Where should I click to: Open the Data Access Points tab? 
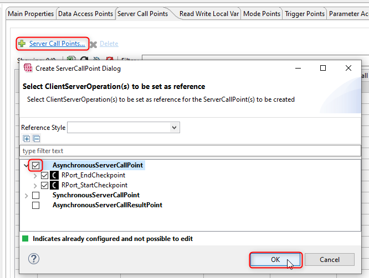(86, 14)
